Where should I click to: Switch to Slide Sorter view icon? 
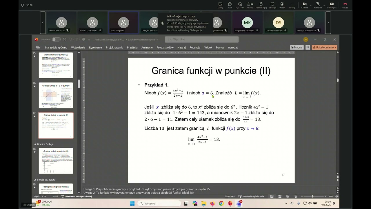click(x=280, y=197)
